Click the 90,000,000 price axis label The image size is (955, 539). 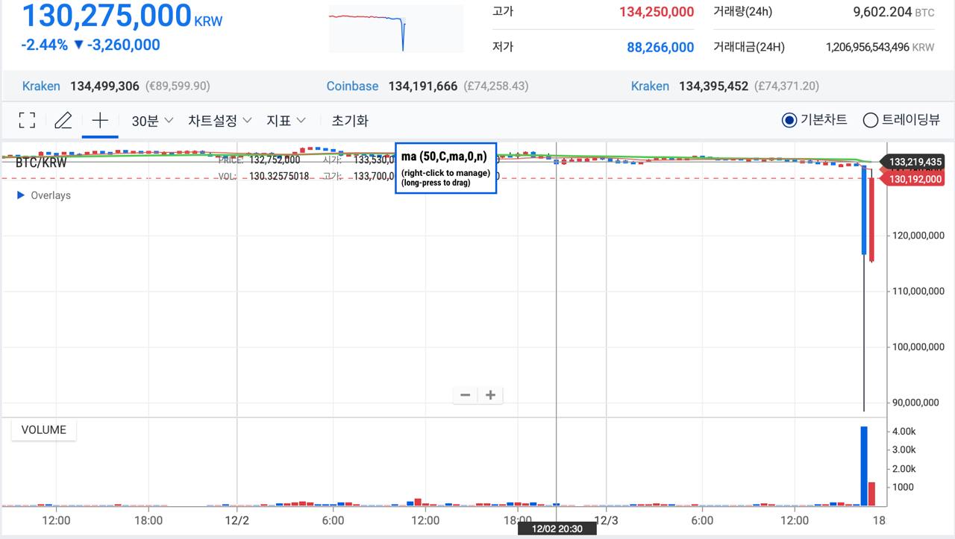coord(915,403)
